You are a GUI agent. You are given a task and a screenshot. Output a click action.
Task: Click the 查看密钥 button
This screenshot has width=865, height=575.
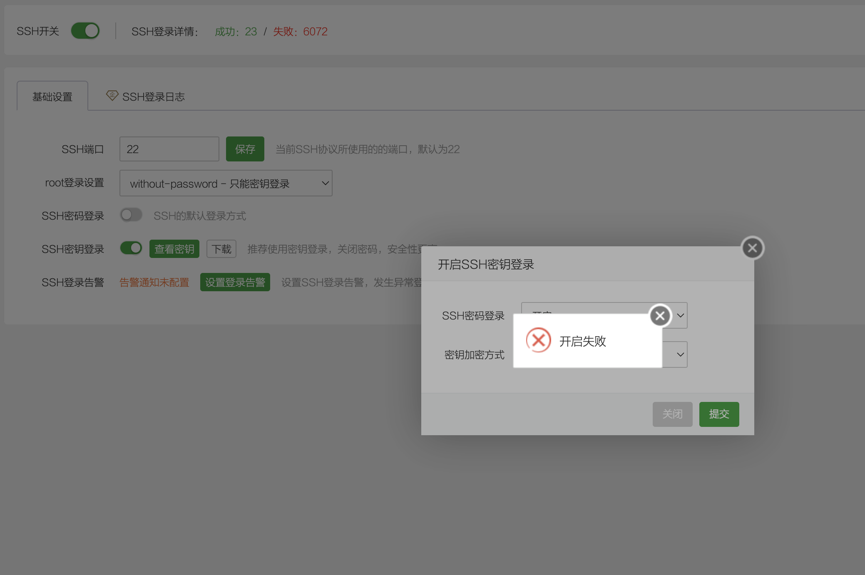[x=174, y=249]
